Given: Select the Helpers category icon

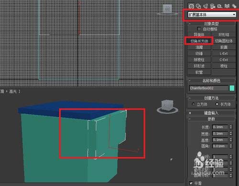Looking at the screenshot, I should [x=220, y=6].
